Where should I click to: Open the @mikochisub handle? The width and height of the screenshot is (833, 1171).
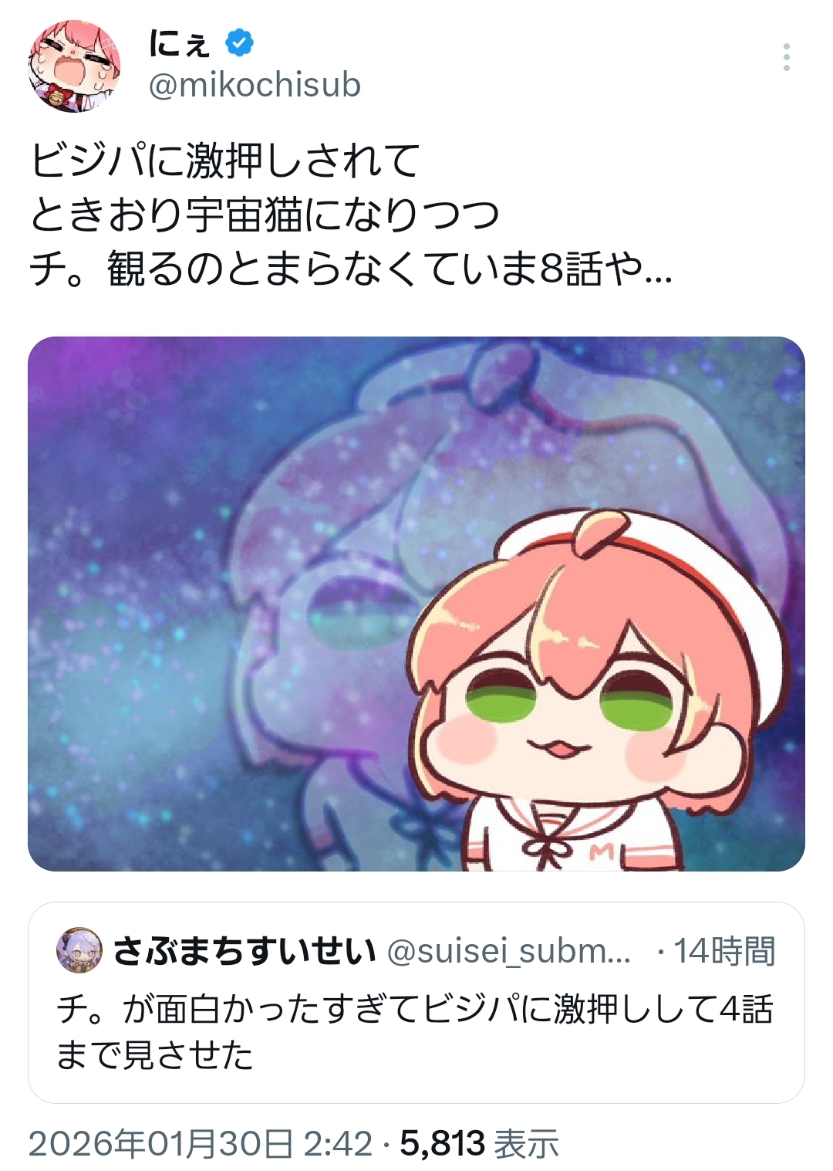point(255,85)
